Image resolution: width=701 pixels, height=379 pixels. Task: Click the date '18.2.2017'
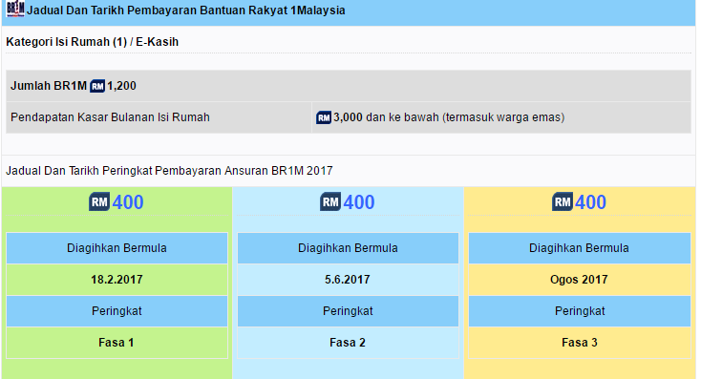point(117,280)
